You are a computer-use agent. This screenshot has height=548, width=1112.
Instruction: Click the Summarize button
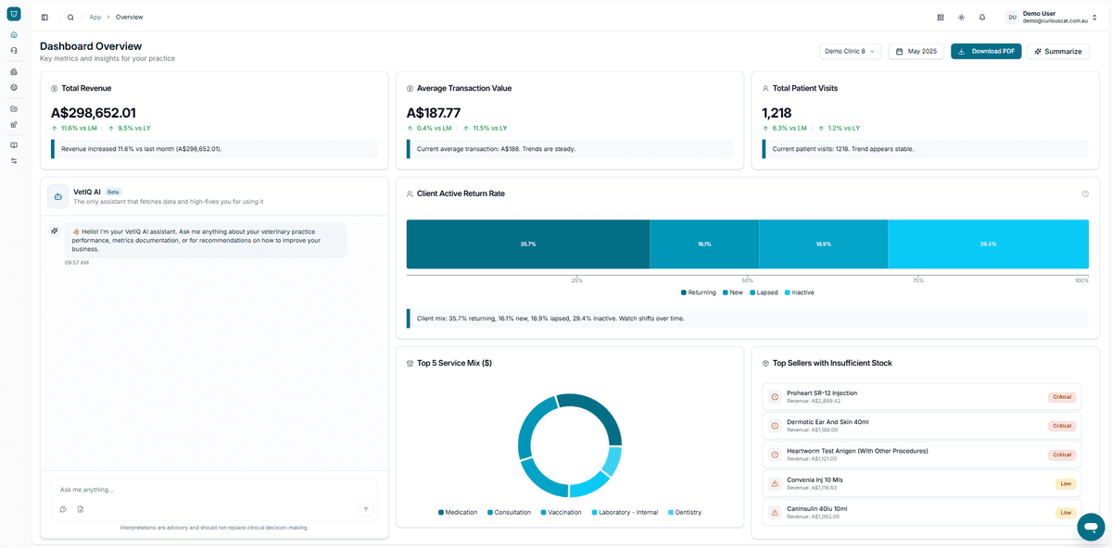1057,52
